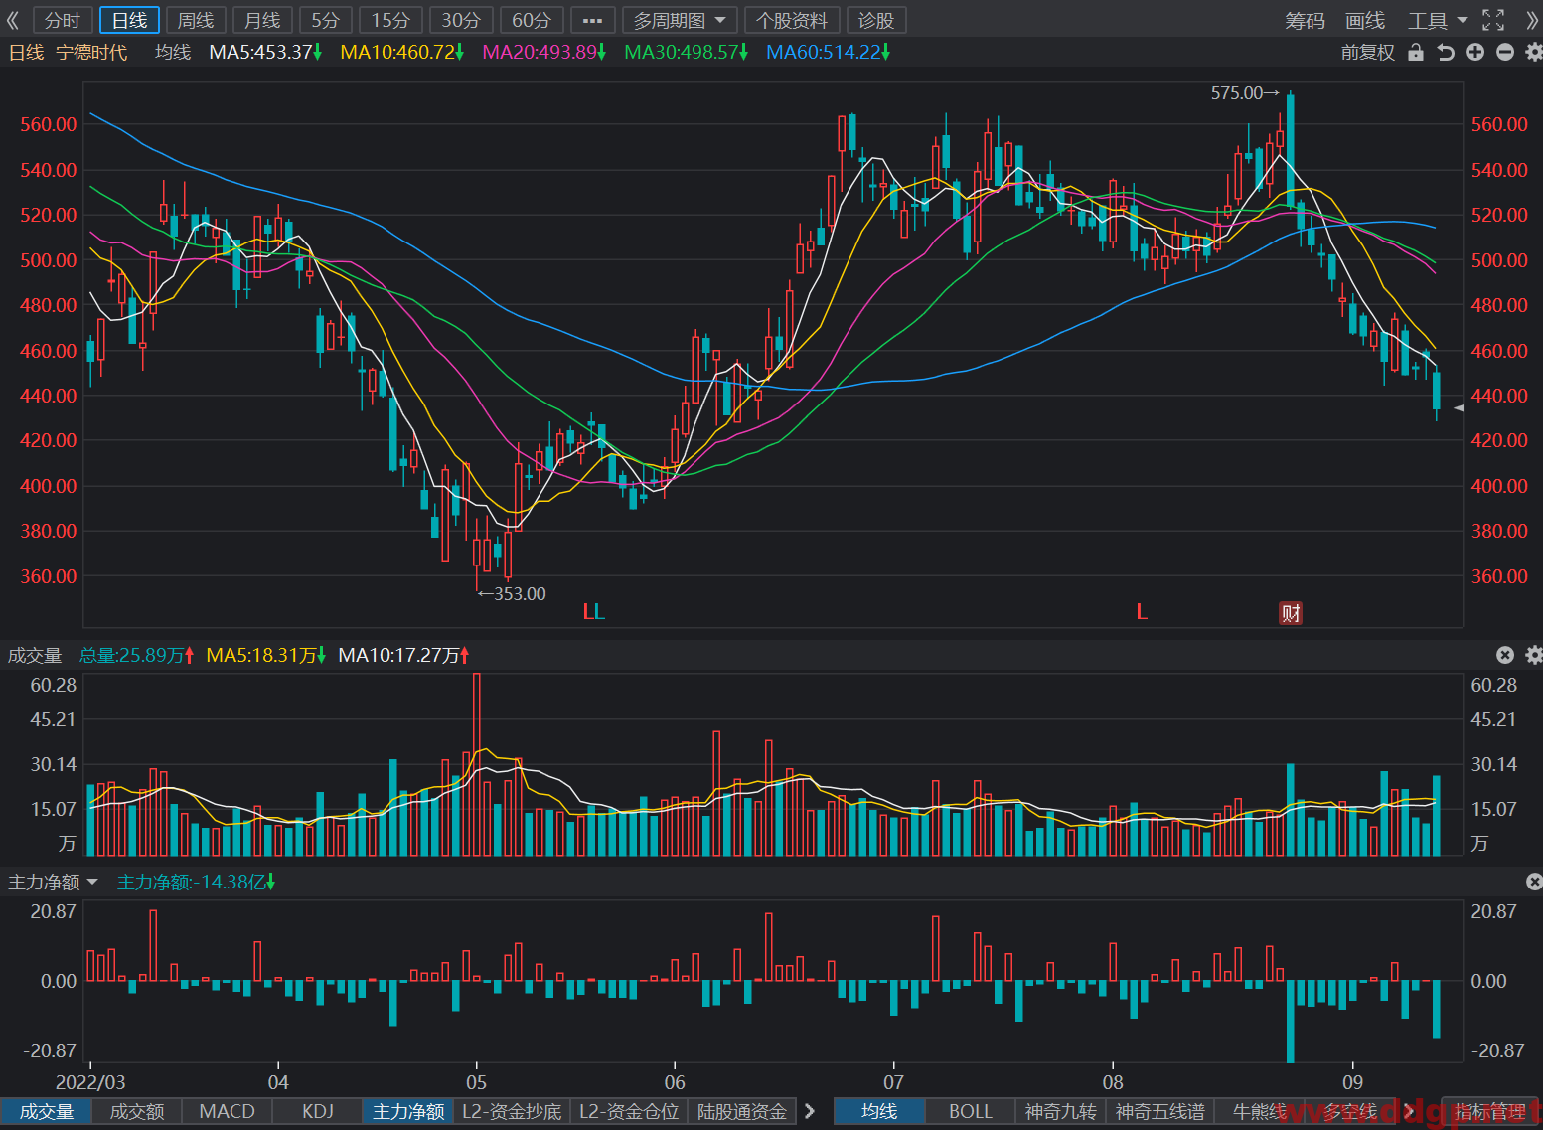The height and width of the screenshot is (1130, 1543).
Task: Select 成交额 sub-indicator tab
Action: click(x=137, y=1111)
